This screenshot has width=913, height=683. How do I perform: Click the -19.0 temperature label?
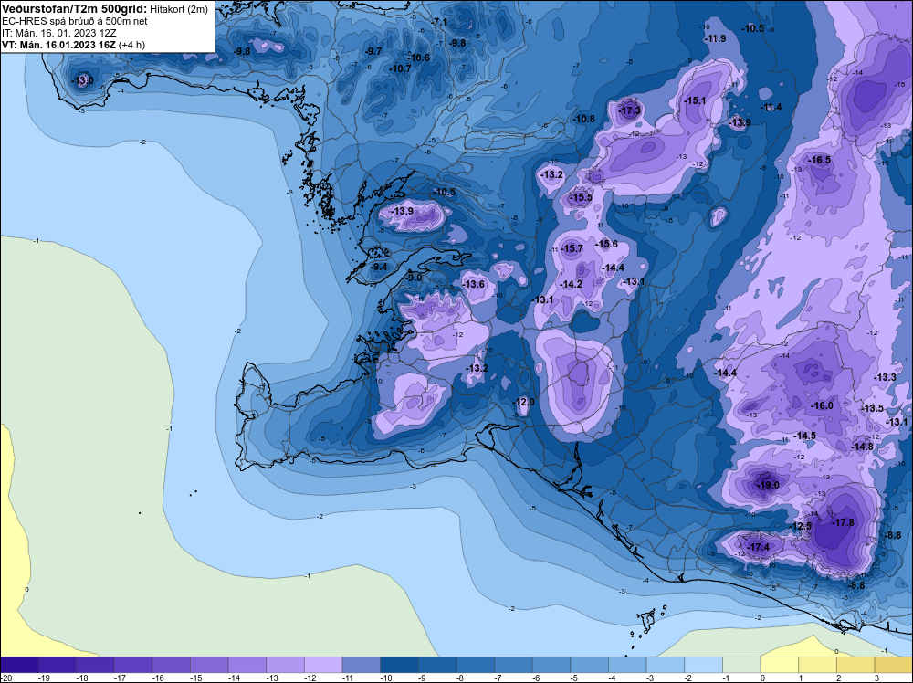pos(768,485)
